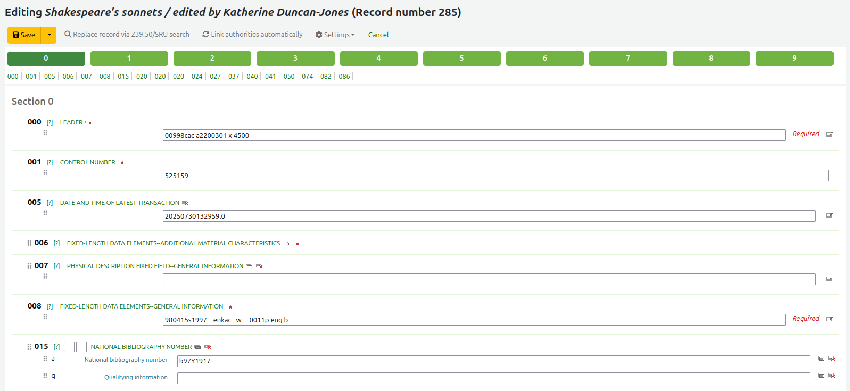Jump to tag 040 in the tag list
The height and width of the screenshot is (391, 850).
pos(252,77)
